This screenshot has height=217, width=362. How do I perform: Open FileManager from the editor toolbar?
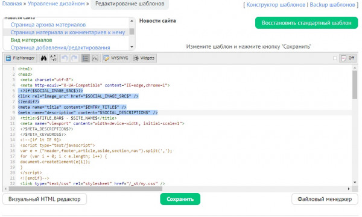[x=21, y=58]
